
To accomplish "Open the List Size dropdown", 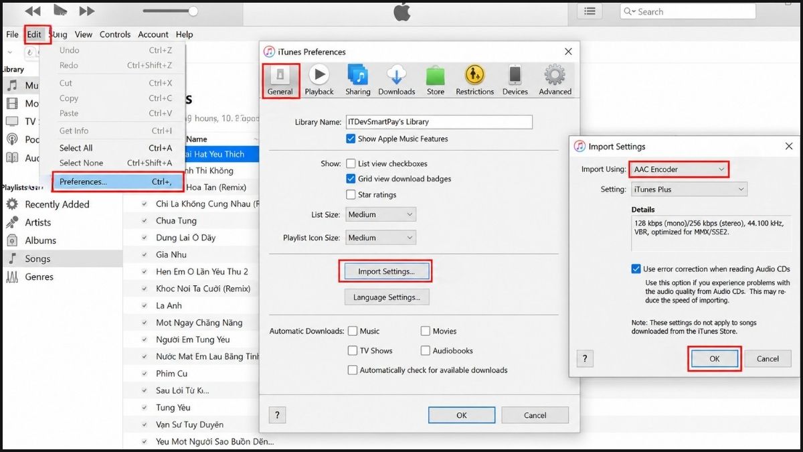I will 381,214.
